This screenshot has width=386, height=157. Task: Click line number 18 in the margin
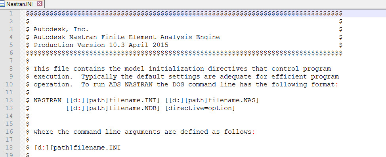9,148
